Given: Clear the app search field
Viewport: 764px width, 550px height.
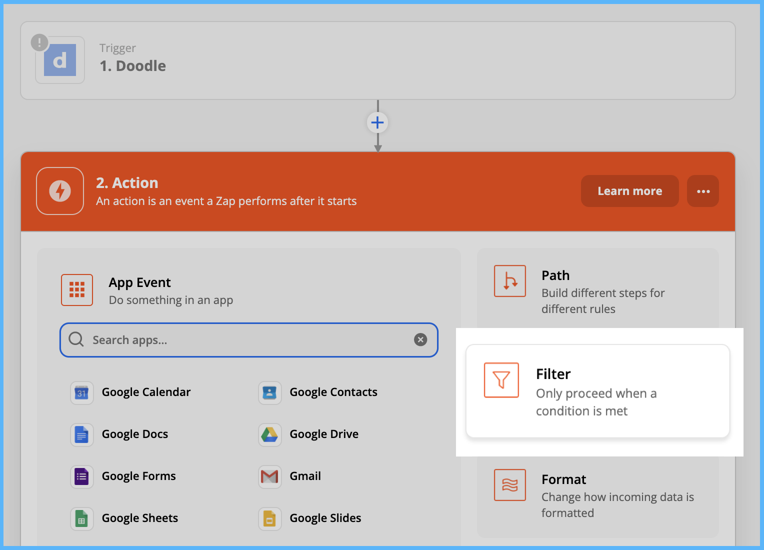Looking at the screenshot, I should (x=420, y=340).
